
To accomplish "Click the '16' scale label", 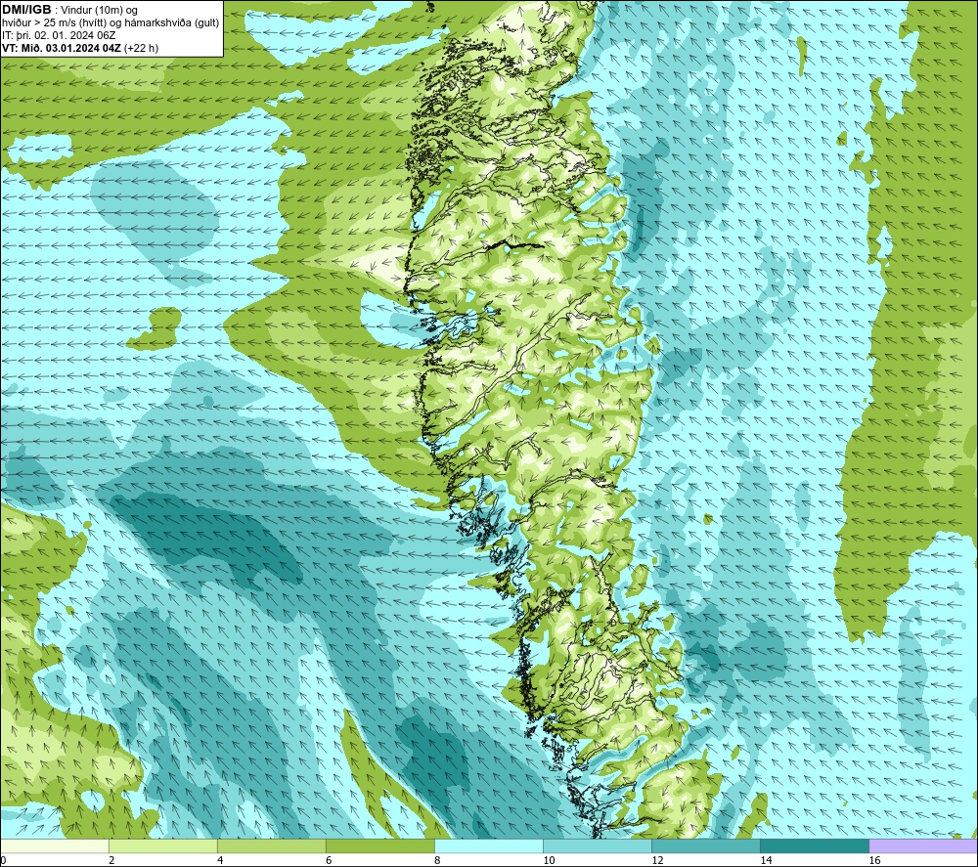I will click(874, 861).
